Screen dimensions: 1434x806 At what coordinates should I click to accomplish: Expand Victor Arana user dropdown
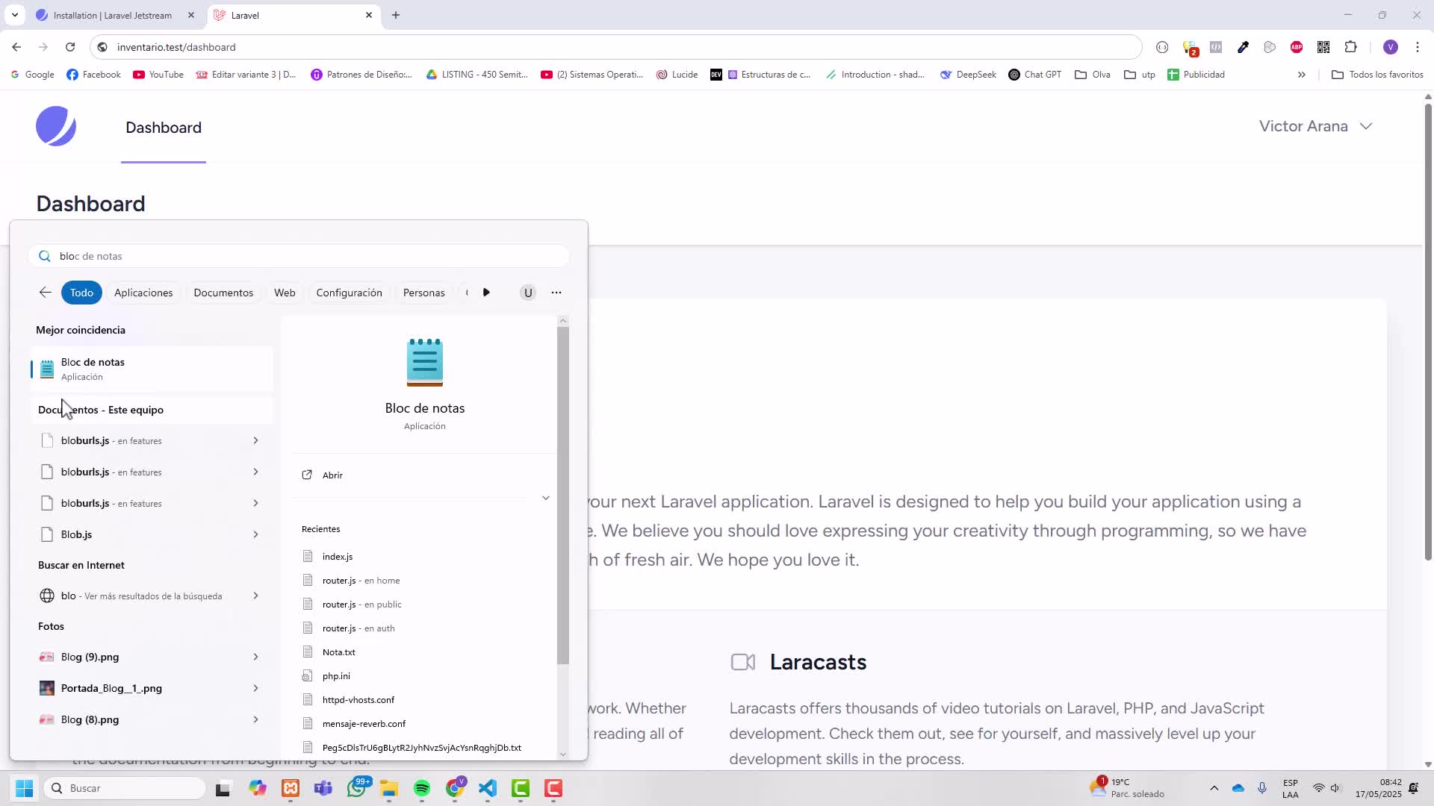1316,126
